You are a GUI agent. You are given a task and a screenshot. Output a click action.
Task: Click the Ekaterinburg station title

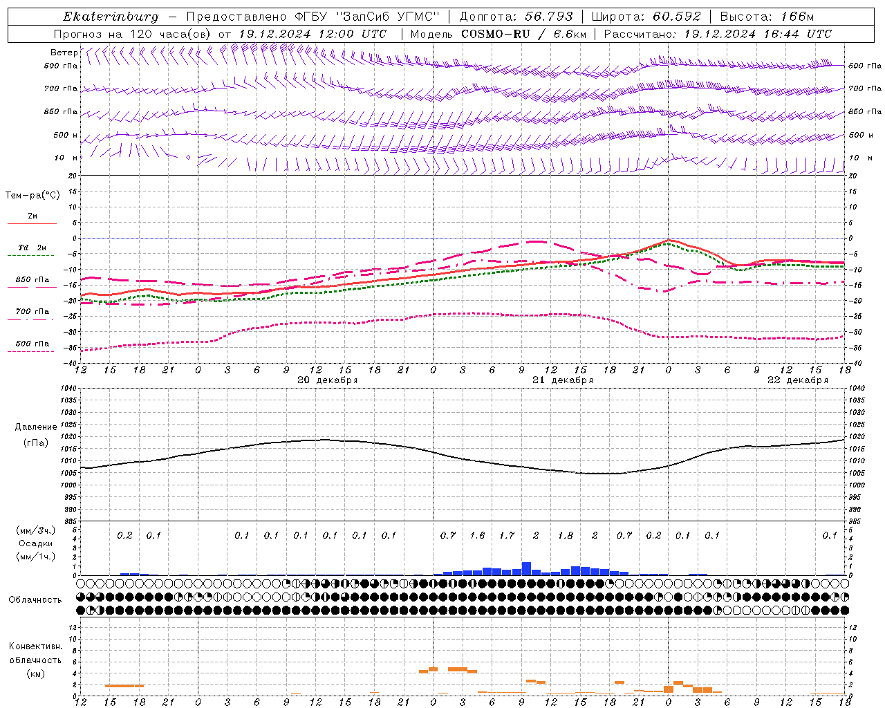[x=111, y=17]
